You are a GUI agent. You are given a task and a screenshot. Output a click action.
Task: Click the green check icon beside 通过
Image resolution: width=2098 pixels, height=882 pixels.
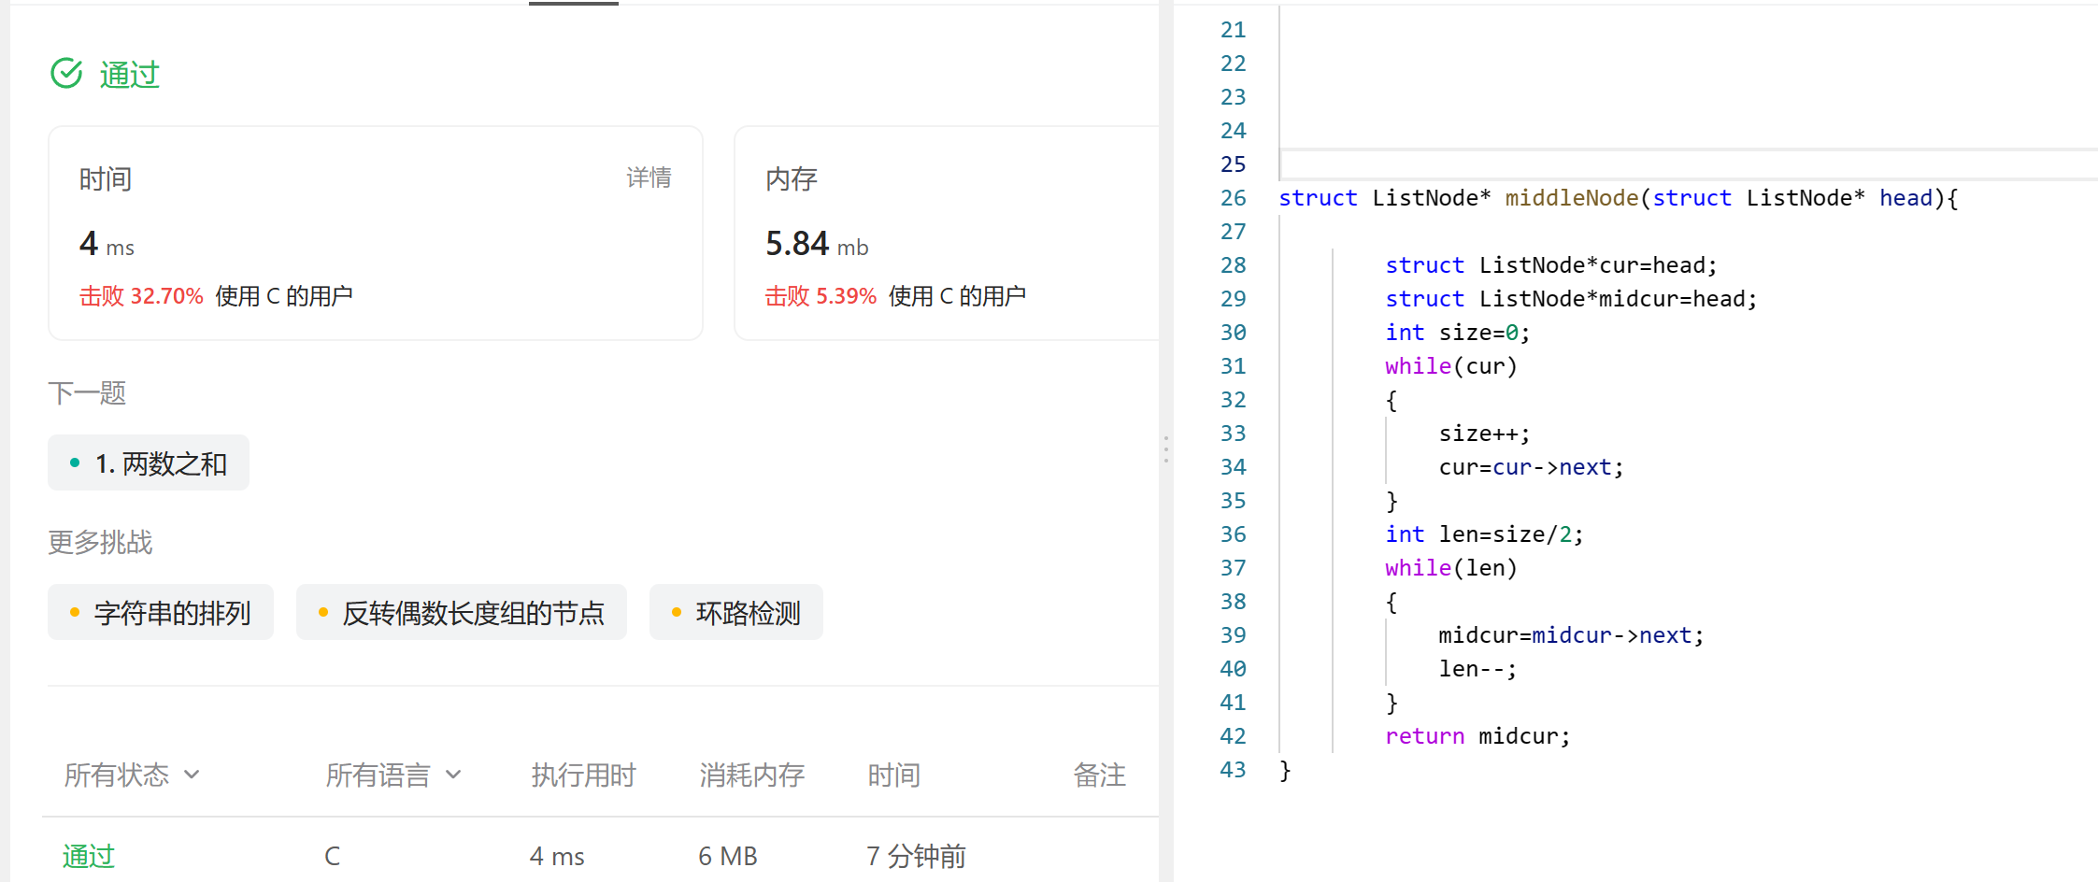(66, 73)
